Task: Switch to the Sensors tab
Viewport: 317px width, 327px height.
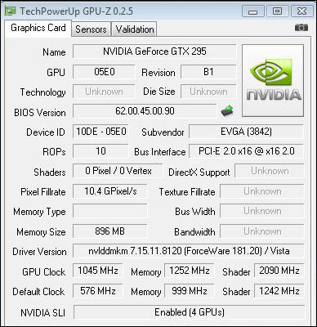Action: coord(91,29)
